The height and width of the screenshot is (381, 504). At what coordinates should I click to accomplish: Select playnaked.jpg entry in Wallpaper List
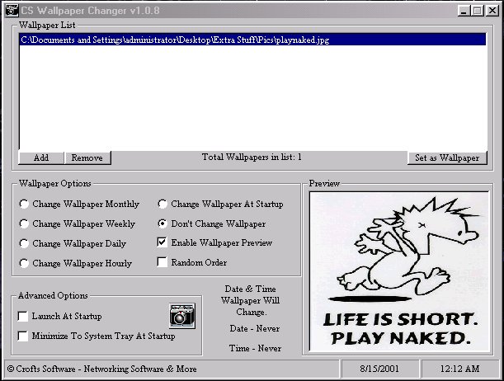tap(175, 40)
